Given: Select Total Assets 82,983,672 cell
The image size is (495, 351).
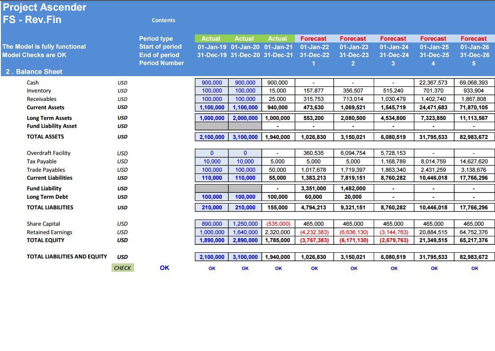Looking at the screenshot, I should point(474,137).
